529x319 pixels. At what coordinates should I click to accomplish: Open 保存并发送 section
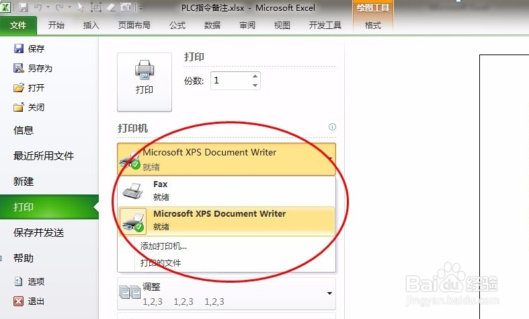pos(38,232)
